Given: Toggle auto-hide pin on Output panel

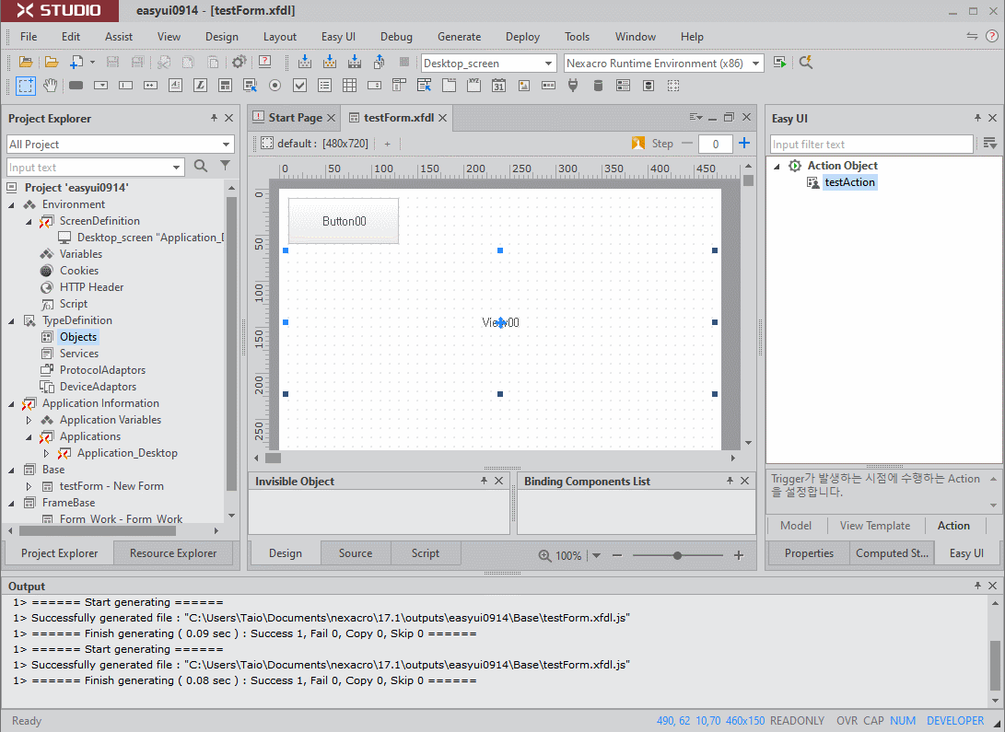Looking at the screenshot, I should (x=977, y=586).
